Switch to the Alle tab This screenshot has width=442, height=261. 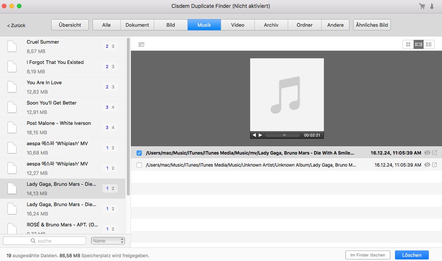[x=106, y=25]
